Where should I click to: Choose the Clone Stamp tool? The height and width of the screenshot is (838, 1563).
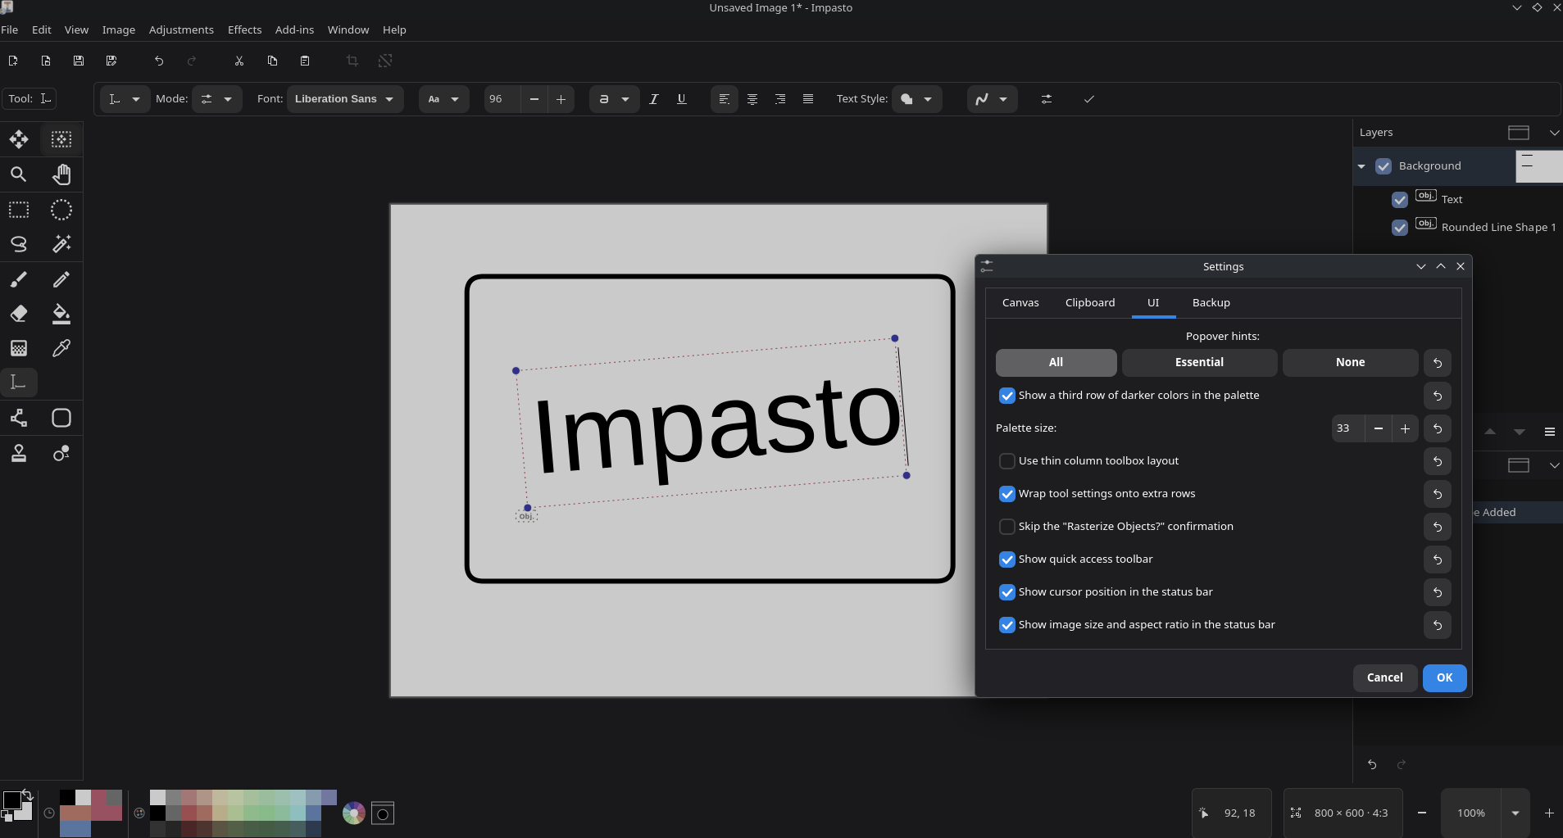pyautogui.click(x=19, y=453)
